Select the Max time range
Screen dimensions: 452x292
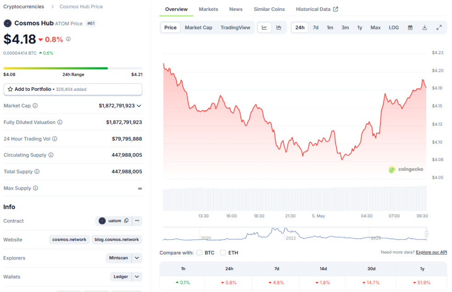click(x=375, y=28)
